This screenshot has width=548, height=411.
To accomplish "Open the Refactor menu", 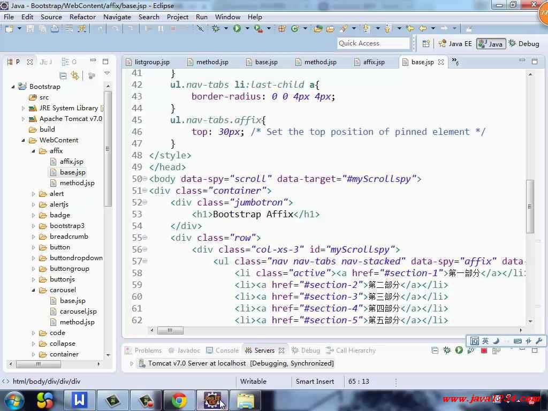I will coord(82,17).
